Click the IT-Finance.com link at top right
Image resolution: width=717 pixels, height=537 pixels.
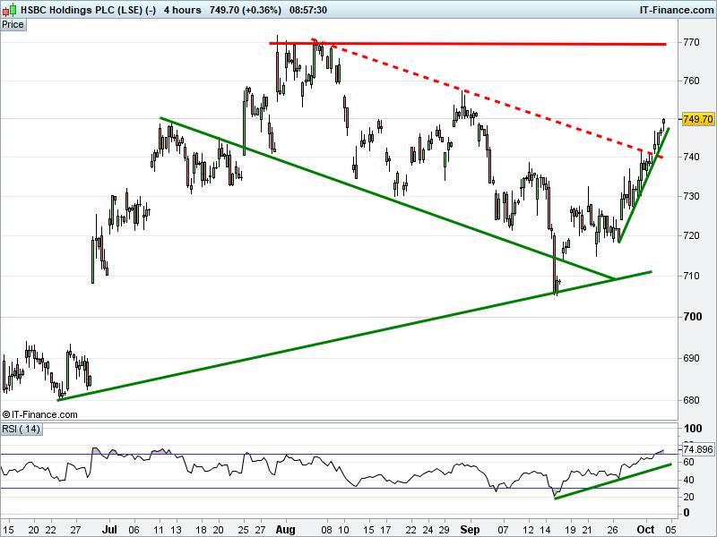click(x=677, y=10)
